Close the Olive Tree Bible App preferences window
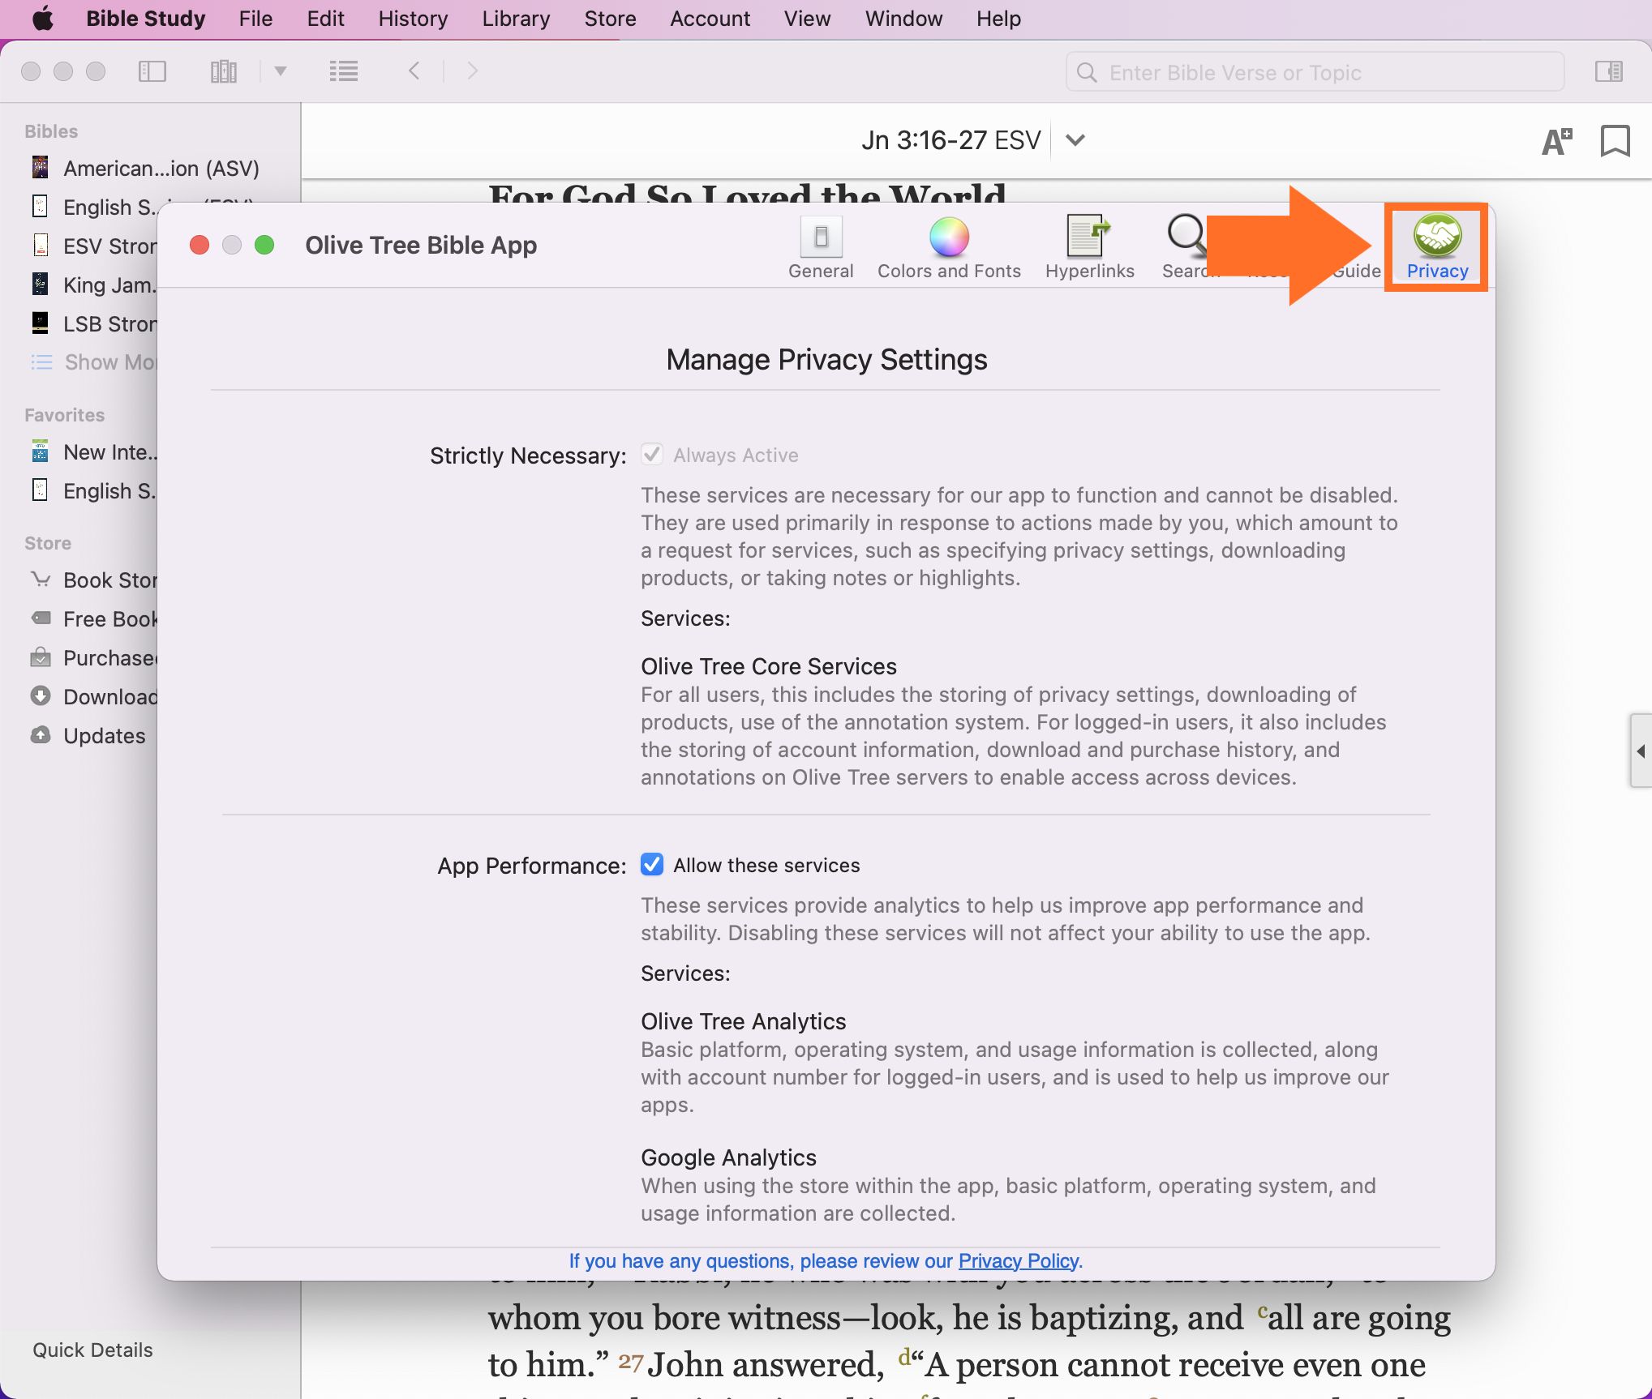The image size is (1652, 1399). [200, 245]
